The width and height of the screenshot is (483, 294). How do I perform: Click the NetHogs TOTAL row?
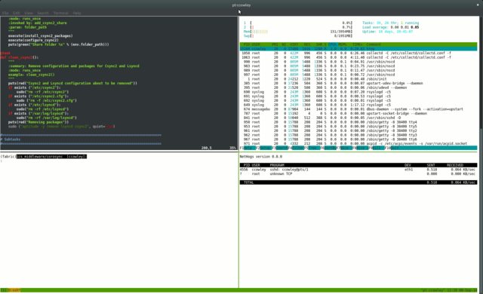358,182
